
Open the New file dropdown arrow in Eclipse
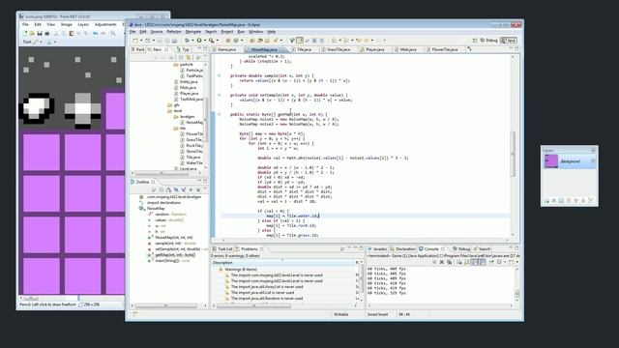(141, 41)
